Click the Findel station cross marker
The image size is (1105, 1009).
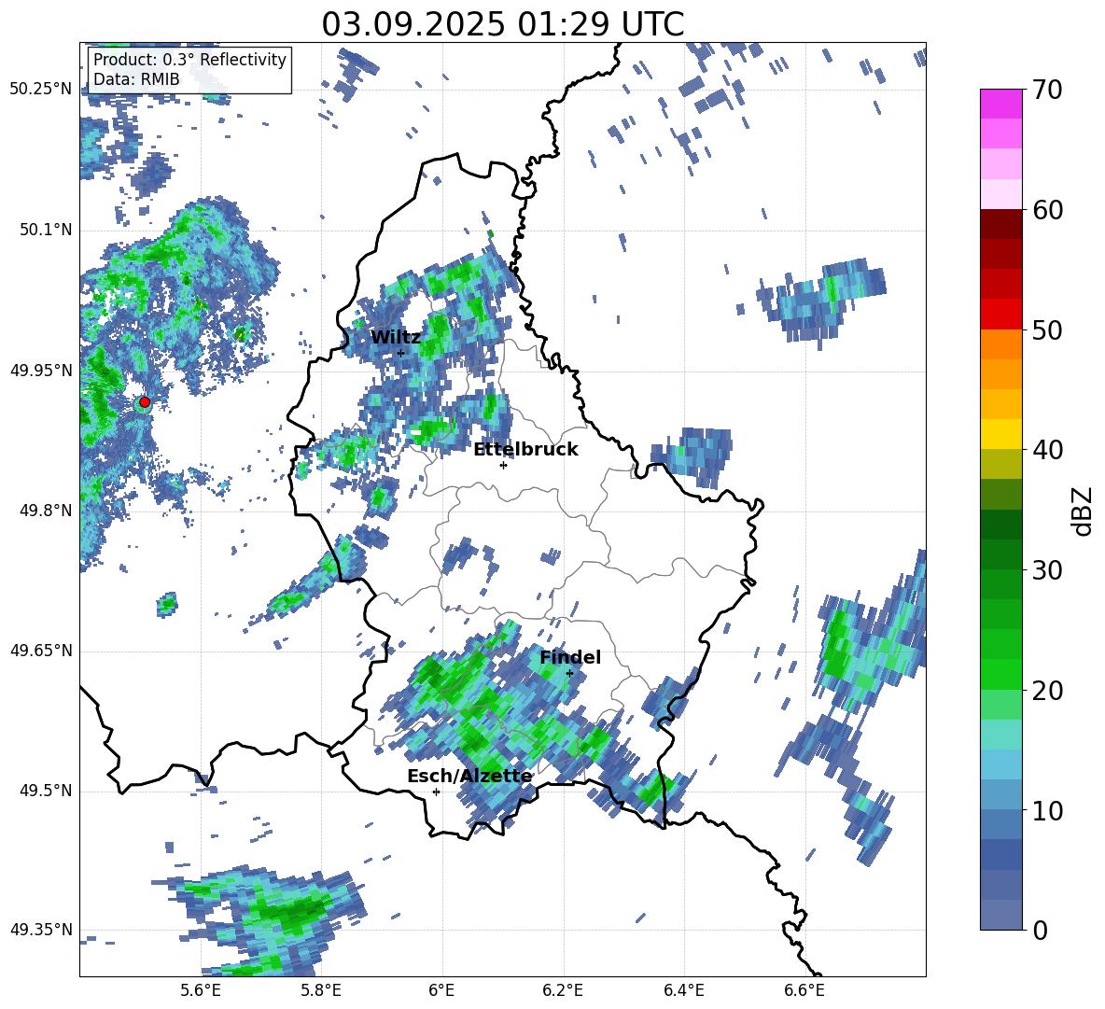point(569,673)
